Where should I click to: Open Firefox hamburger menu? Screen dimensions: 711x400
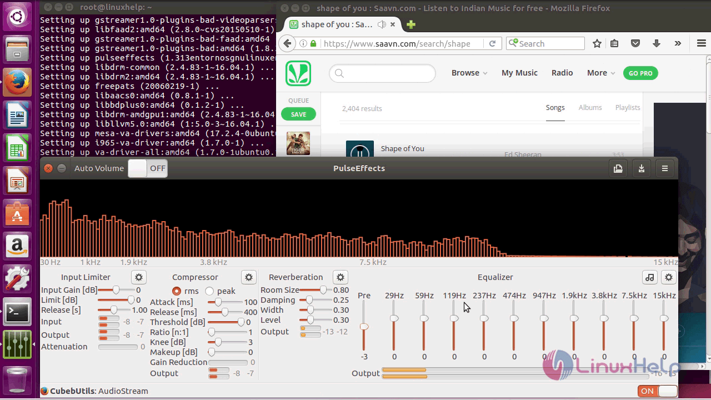point(701,43)
